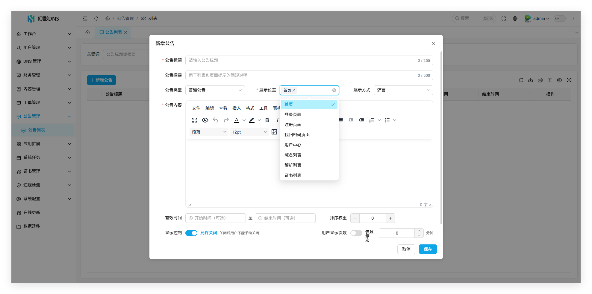Toggle editor fullscreen icon
The width and height of the screenshot is (592, 294).
tap(195, 120)
